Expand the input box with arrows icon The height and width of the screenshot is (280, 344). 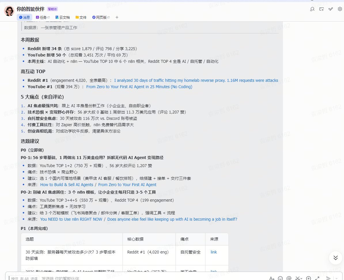[317, 278]
